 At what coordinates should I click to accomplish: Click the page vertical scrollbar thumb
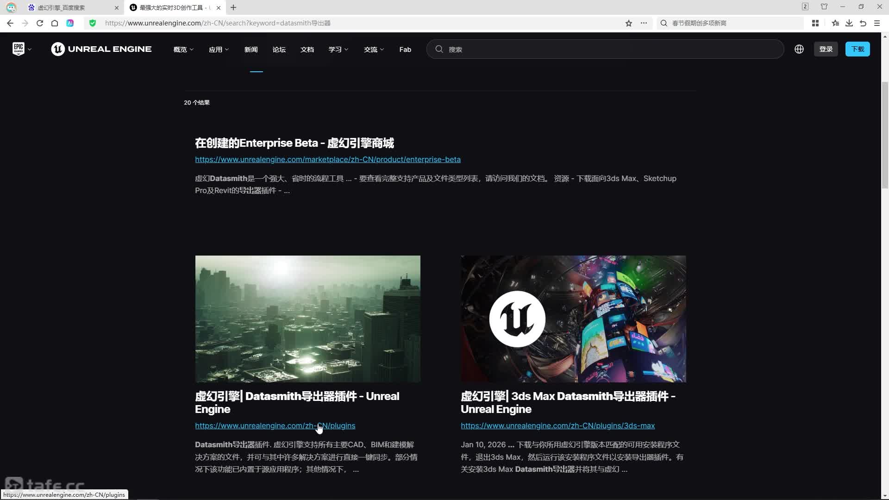pos(885,135)
